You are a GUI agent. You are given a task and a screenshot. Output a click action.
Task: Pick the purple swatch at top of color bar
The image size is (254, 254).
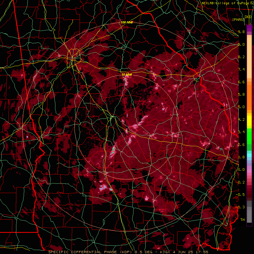(249, 28)
